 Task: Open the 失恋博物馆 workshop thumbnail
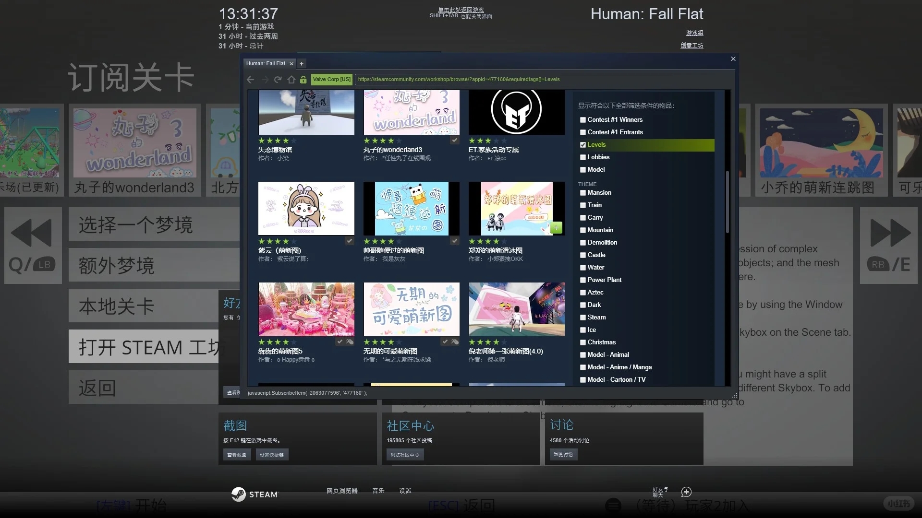(306, 112)
